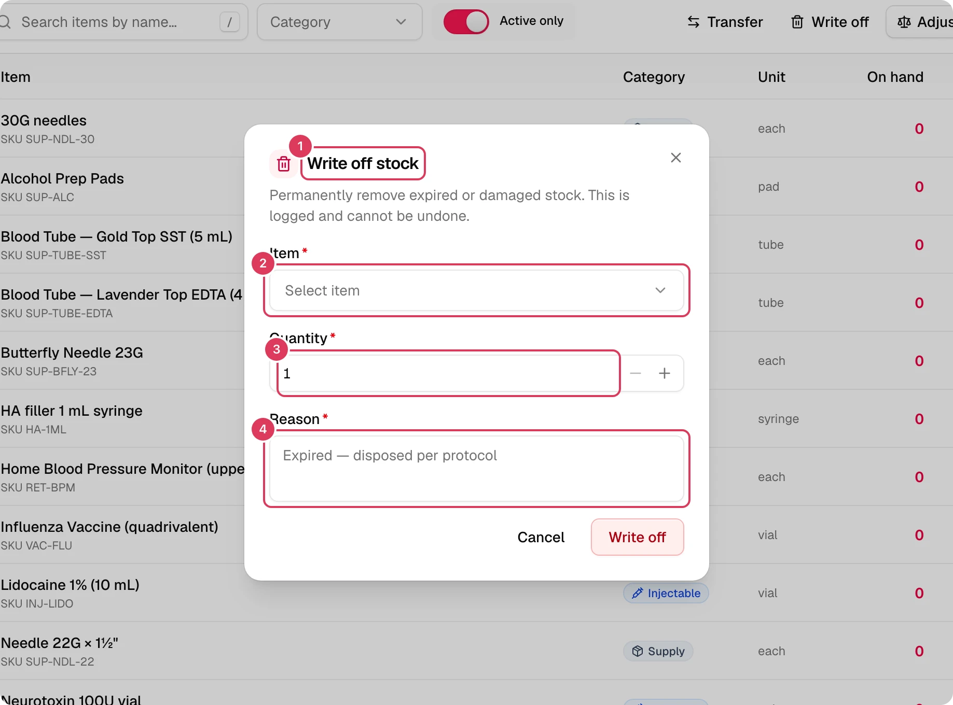Screen dimensions: 953x705
Task: Click the Supply category badge
Action: [658, 651]
